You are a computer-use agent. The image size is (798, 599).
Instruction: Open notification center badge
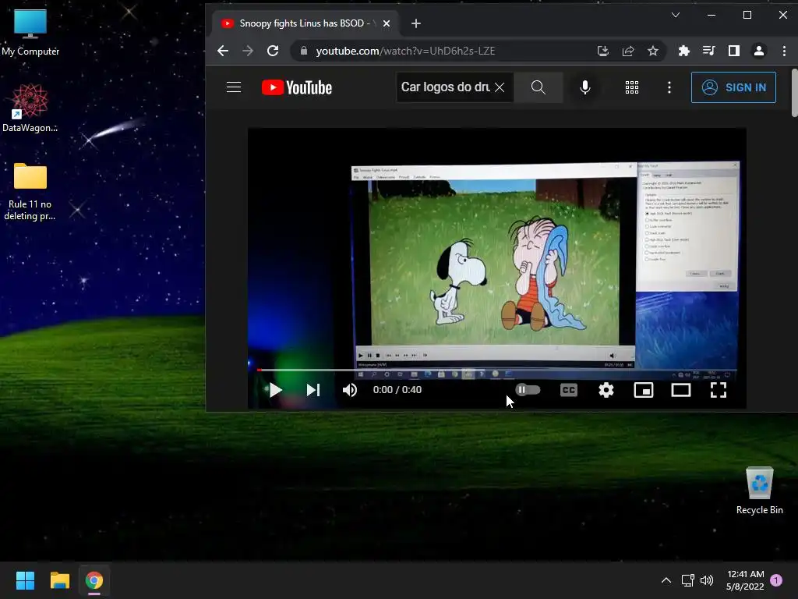click(x=776, y=580)
